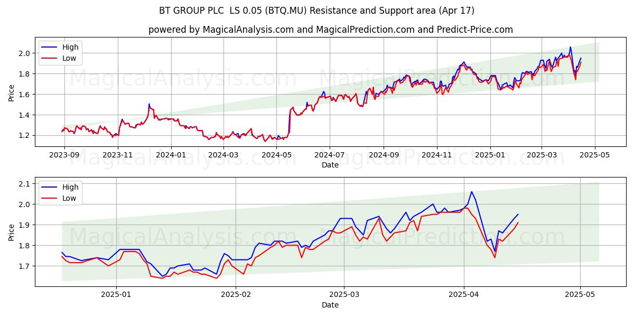Click 'High' label in bottom chart legend
Viewport: 634px width, 317px height.
point(70,187)
